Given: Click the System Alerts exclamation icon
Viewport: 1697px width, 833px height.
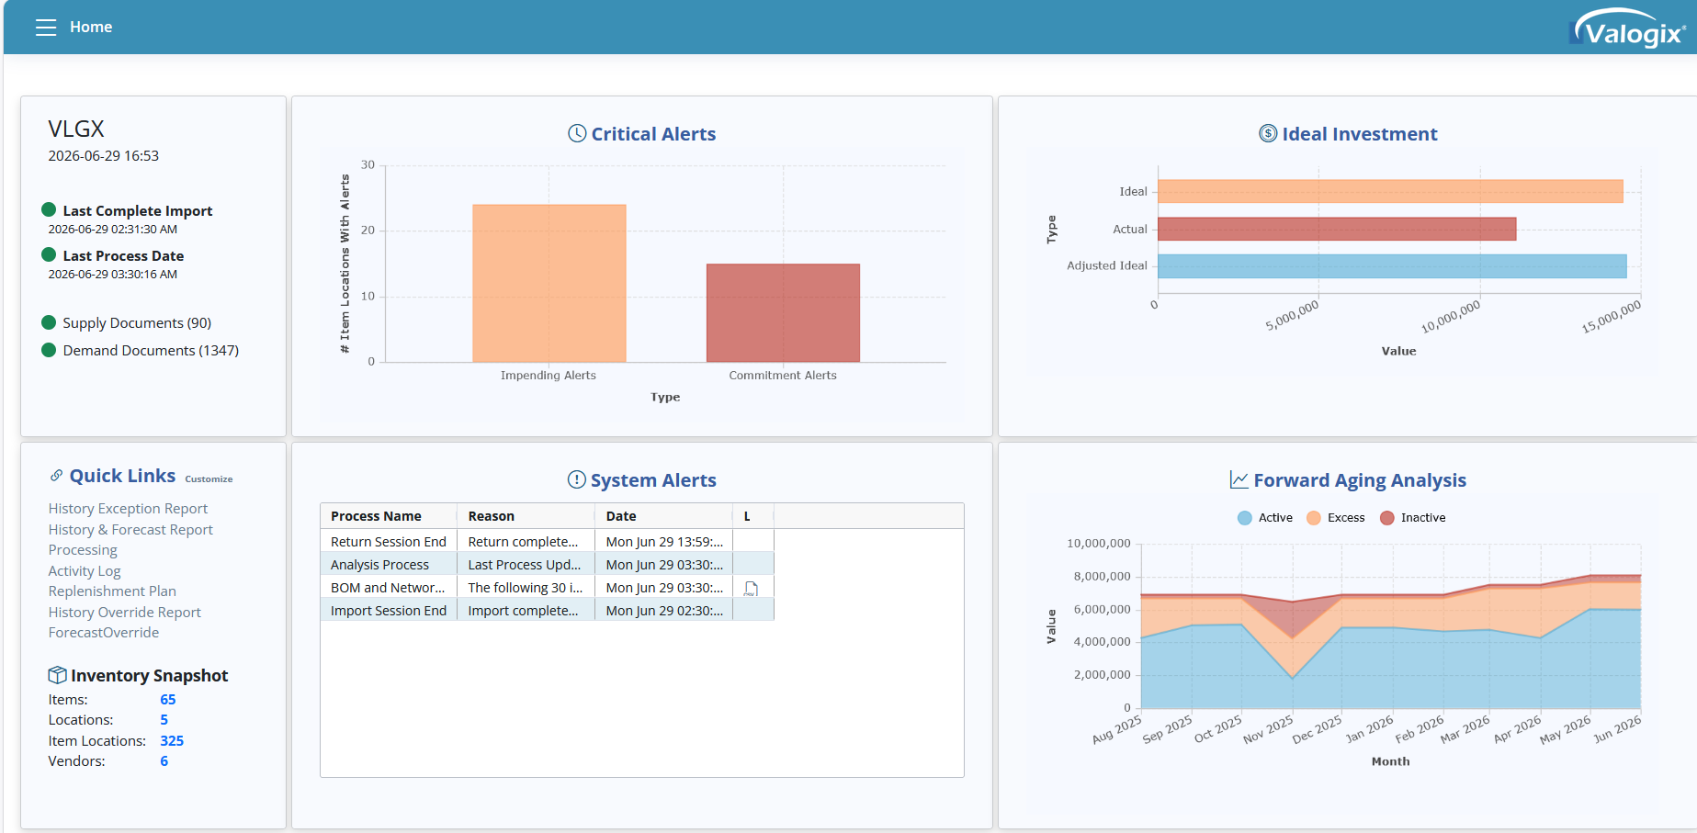Looking at the screenshot, I should tap(577, 479).
